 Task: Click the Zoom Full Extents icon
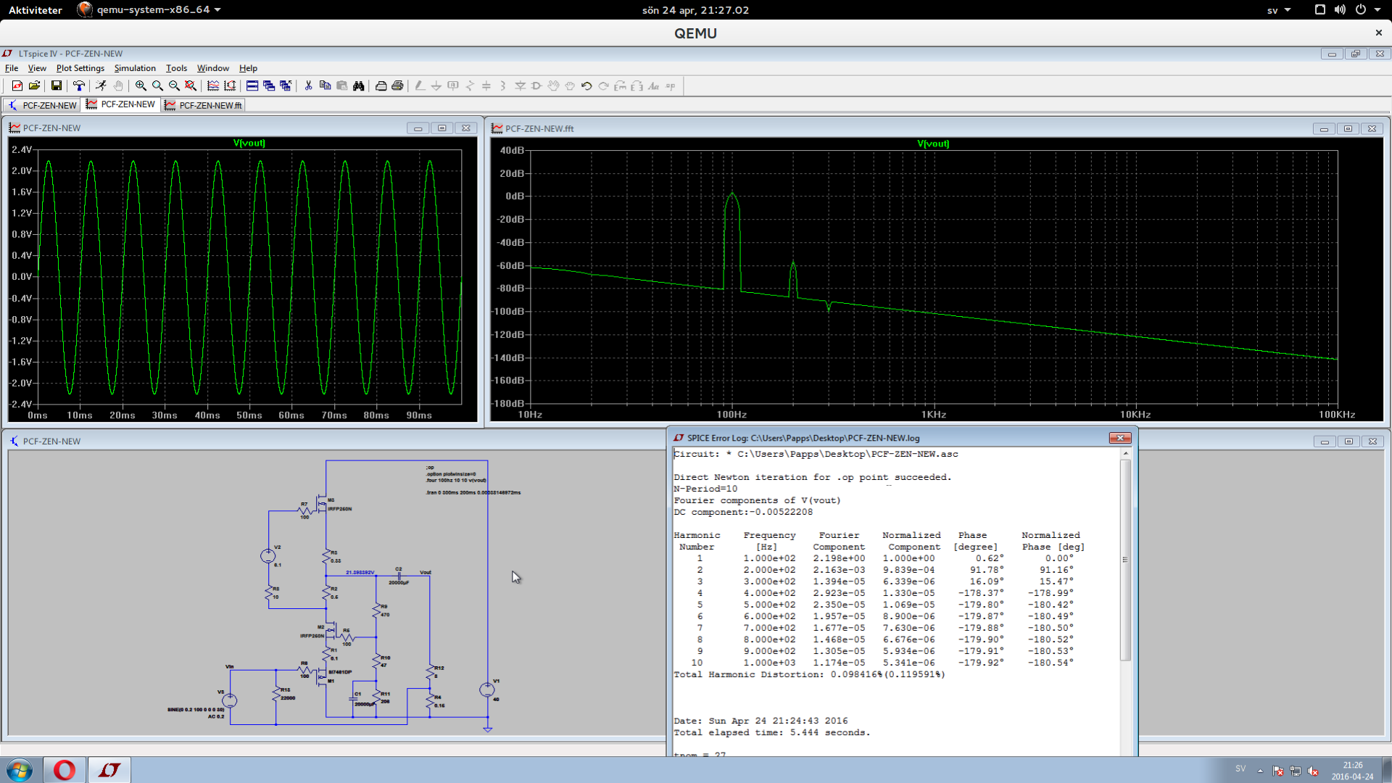(x=191, y=86)
